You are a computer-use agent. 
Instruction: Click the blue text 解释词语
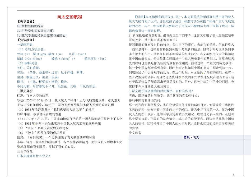(29, 63)
